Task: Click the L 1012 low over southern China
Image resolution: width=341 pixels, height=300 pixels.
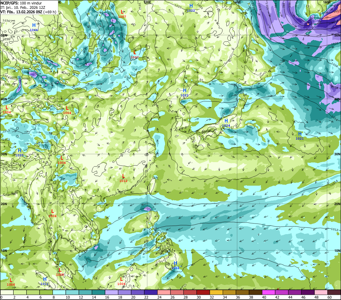Action: tap(123, 178)
